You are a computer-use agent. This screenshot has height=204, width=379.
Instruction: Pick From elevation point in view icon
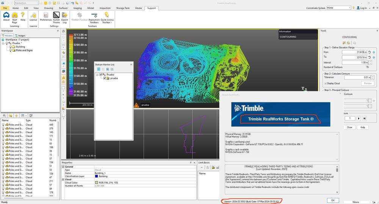tap(374, 52)
